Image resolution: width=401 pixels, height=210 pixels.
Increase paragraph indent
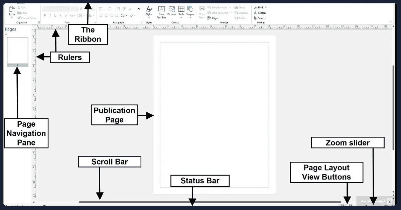coord(125,9)
